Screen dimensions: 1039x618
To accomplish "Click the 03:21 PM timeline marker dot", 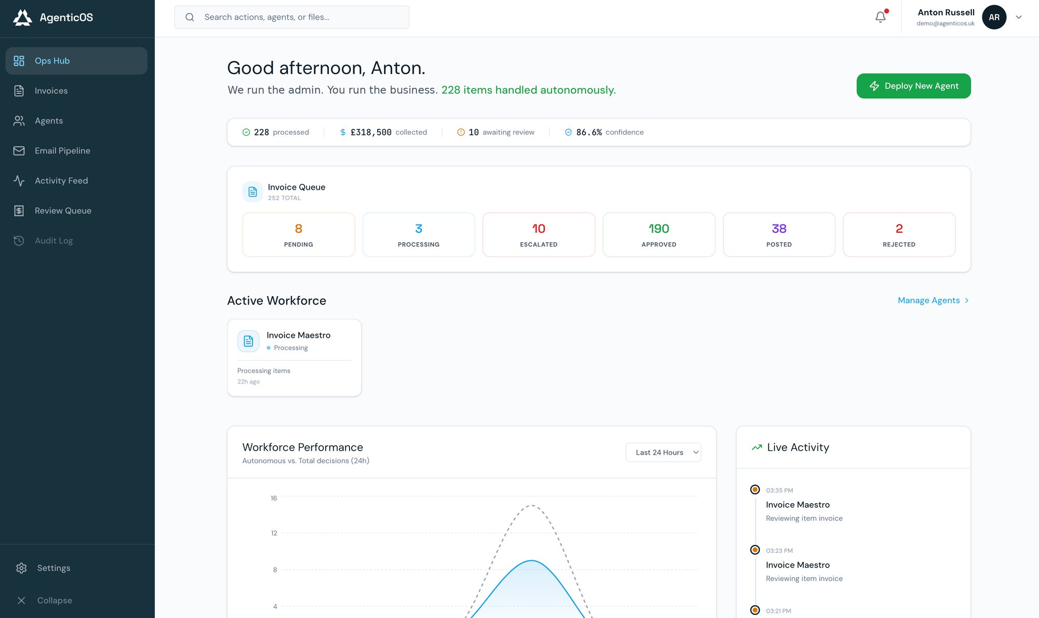I will pyautogui.click(x=755, y=610).
